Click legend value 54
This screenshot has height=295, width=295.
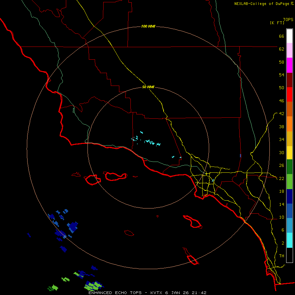click(282, 75)
